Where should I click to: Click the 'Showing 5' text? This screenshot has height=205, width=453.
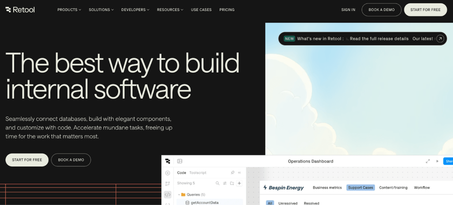click(x=186, y=183)
